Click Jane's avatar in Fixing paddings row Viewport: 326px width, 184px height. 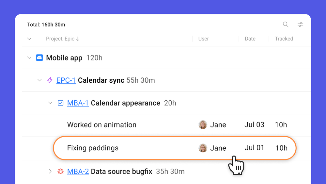coord(203,148)
